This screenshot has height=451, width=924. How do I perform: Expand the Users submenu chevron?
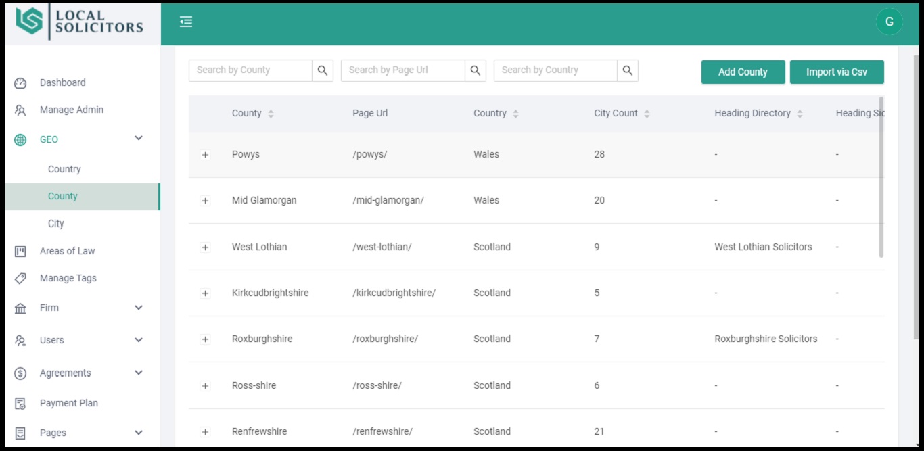point(139,340)
